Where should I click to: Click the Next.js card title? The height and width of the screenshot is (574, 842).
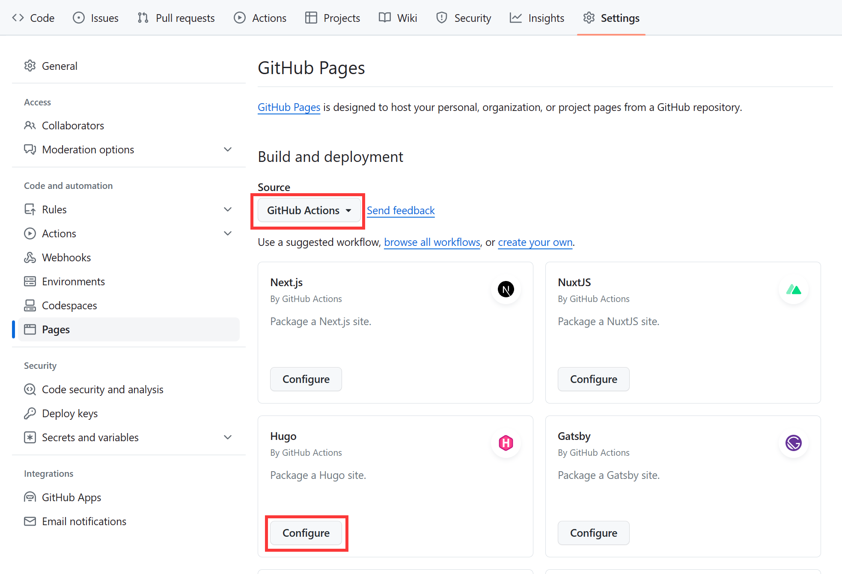tap(286, 282)
